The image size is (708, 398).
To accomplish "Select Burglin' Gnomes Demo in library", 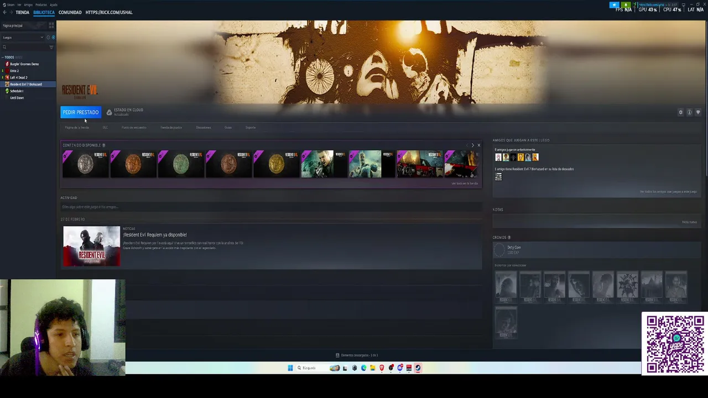I will [24, 64].
